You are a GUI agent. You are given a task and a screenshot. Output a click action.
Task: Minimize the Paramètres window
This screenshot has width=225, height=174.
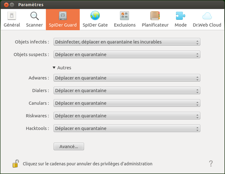point(12,5)
